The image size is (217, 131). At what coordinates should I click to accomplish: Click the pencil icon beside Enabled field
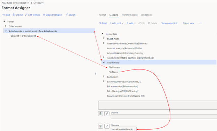tap(107, 114)
